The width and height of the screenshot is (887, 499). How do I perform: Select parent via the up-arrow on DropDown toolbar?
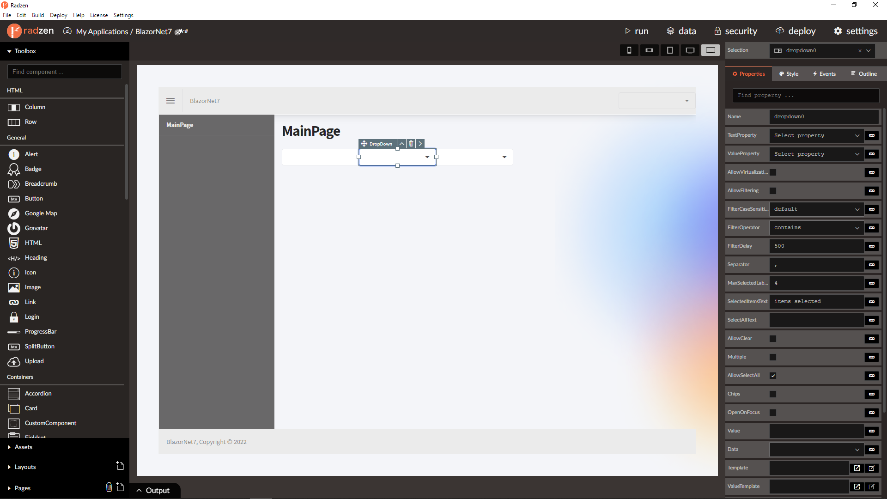point(401,144)
